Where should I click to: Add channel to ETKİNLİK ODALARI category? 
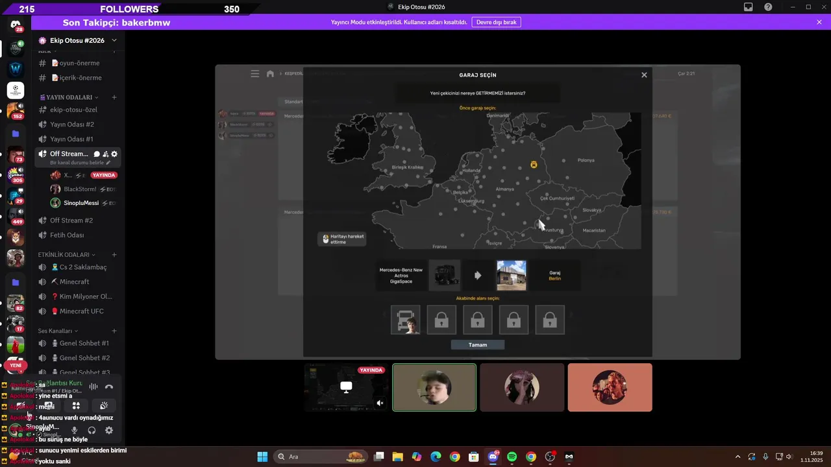tap(114, 255)
